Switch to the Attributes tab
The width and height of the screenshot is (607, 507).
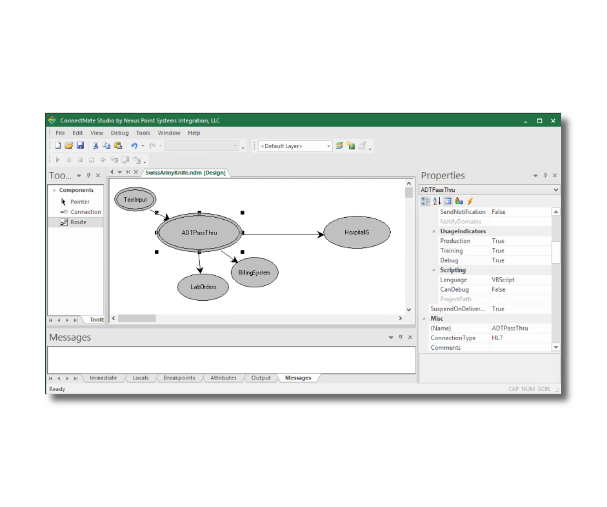click(x=223, y=378)
